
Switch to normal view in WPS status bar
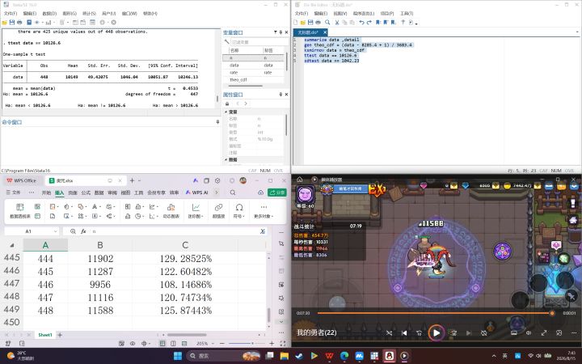[x=162, y=344]
